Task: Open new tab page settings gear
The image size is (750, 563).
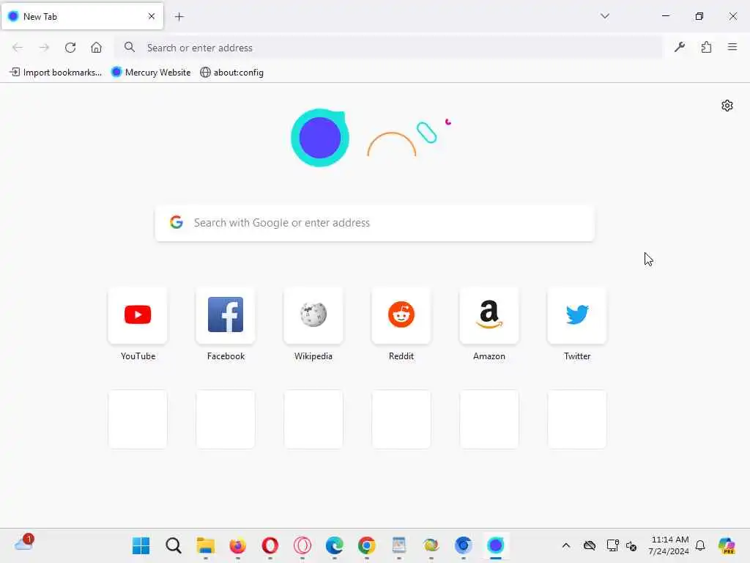Action: 727,106
